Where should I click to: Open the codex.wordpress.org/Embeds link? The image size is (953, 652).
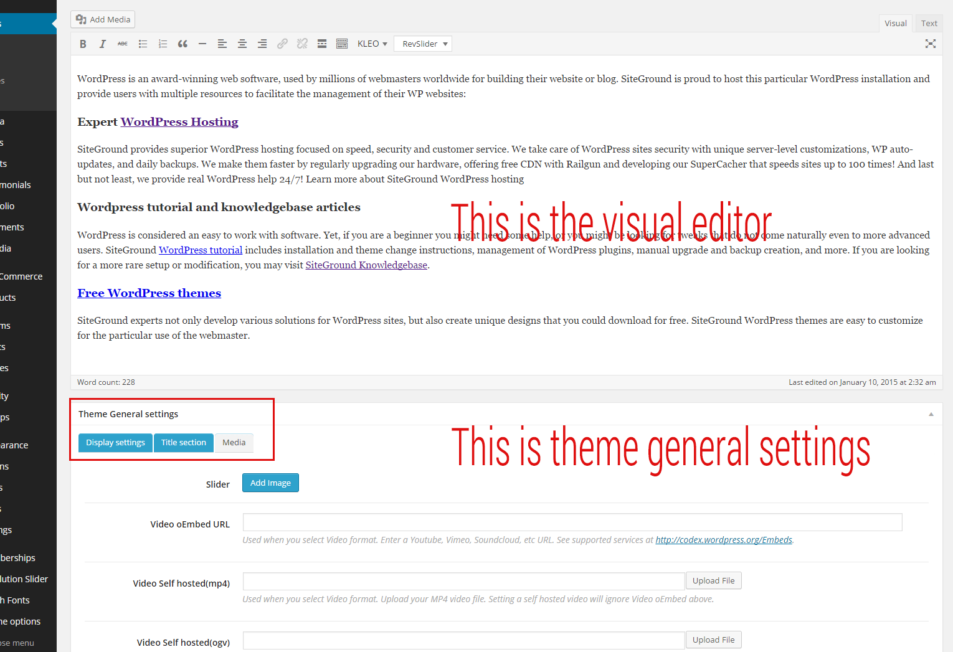coord(724,540)
